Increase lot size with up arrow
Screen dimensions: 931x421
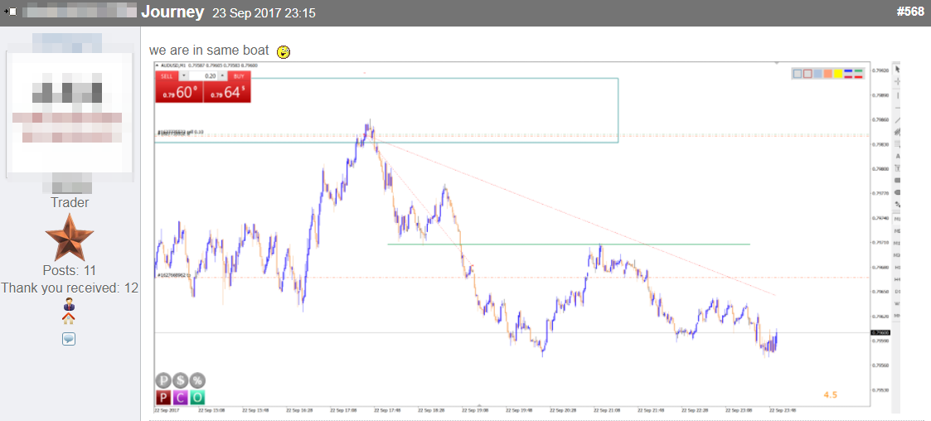(x=223, y=76)
